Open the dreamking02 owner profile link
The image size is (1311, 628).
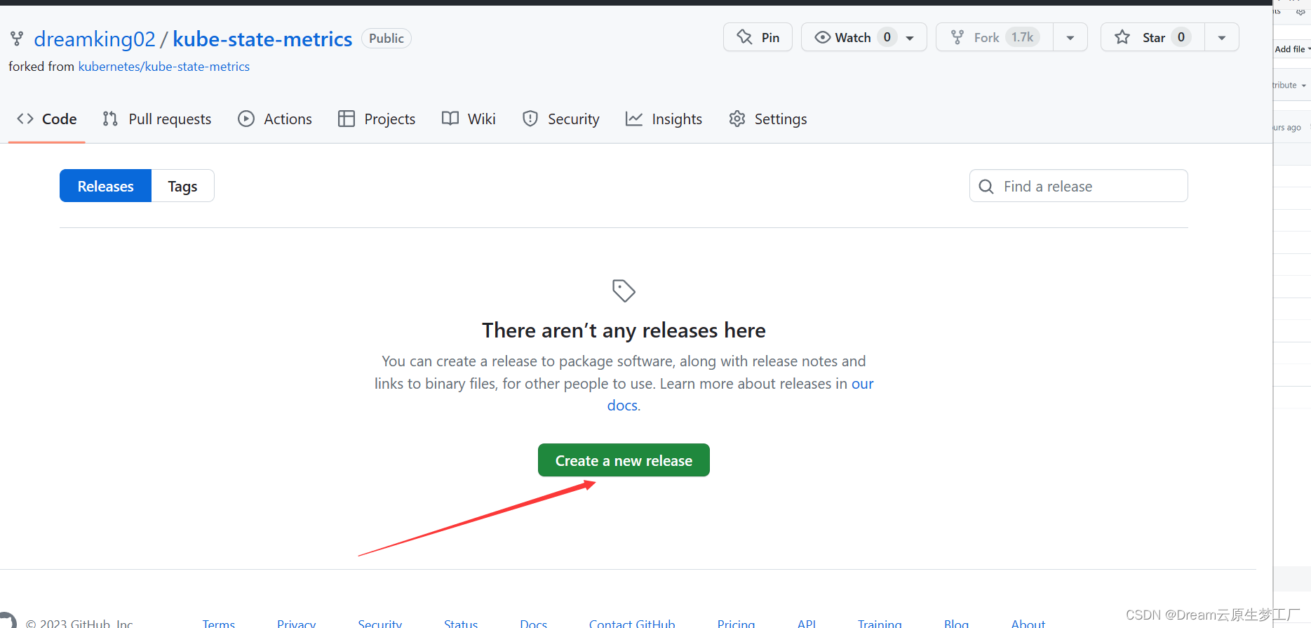click(95, 39)
